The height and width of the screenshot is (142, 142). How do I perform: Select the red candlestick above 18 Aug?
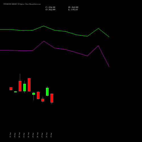click(11, 89)
